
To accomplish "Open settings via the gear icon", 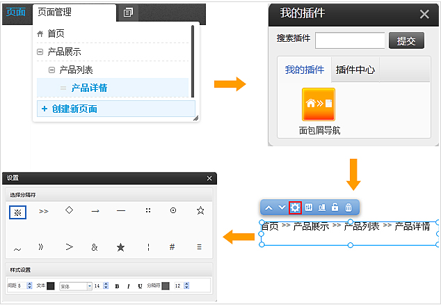I will (295, 208).
